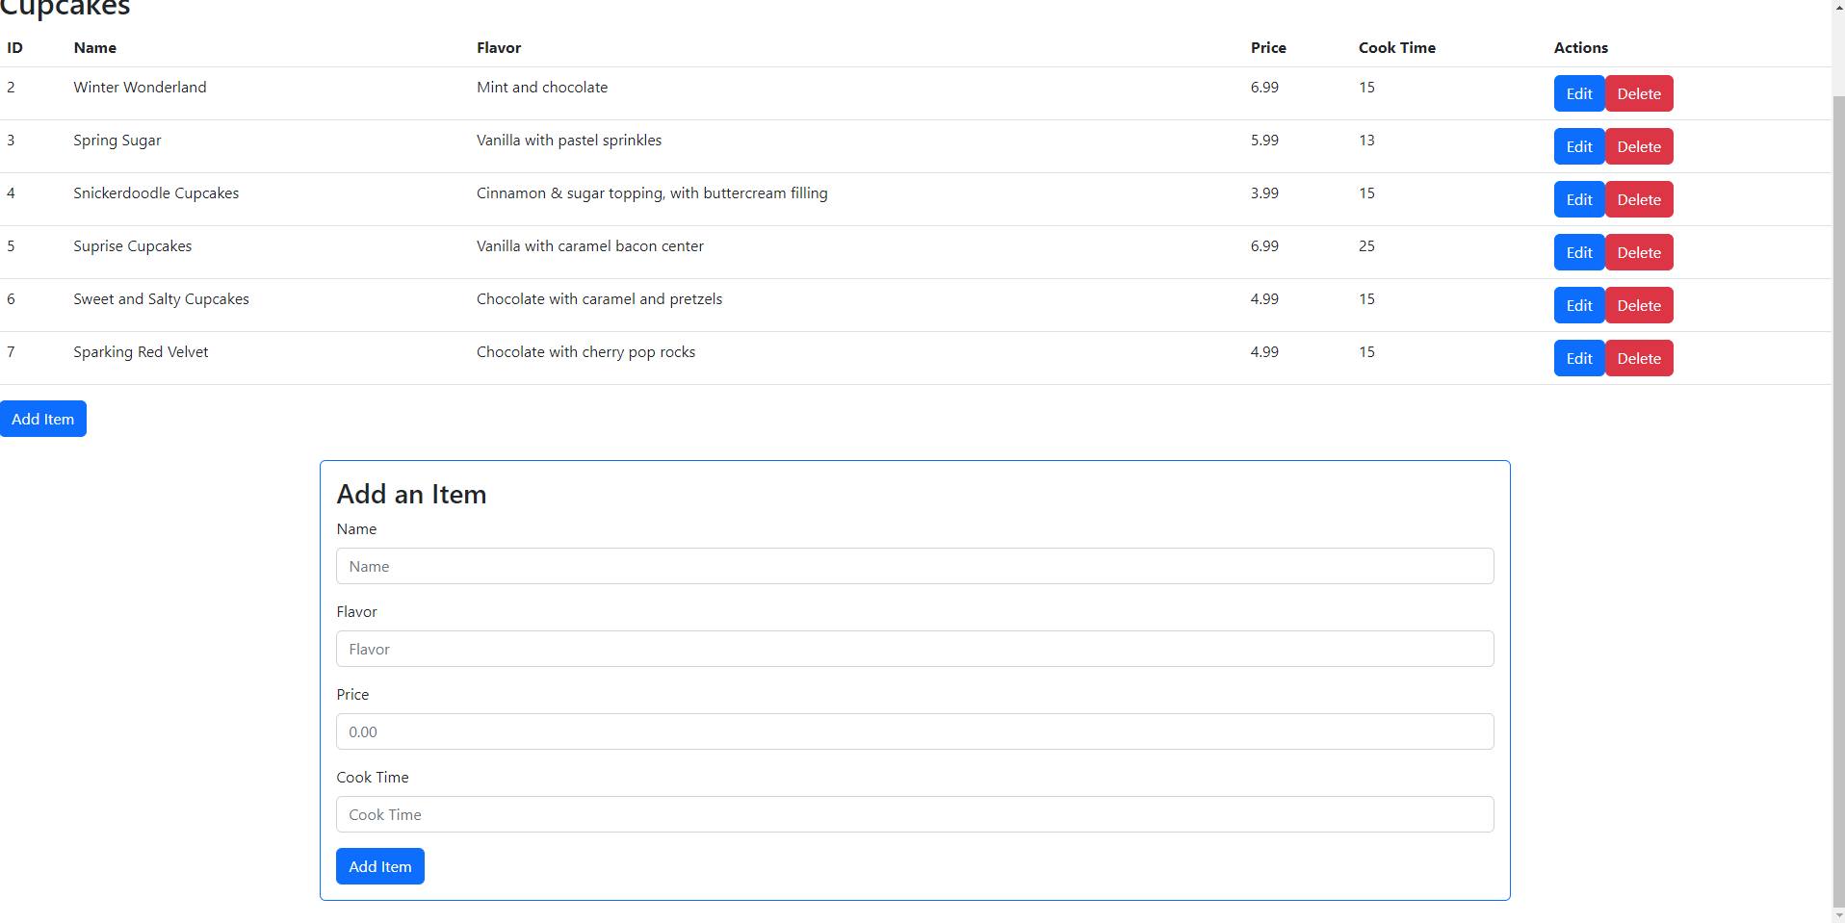Click Edit for Spring Sugar
1845x923 pixels.
click(x=1578, y=146)
